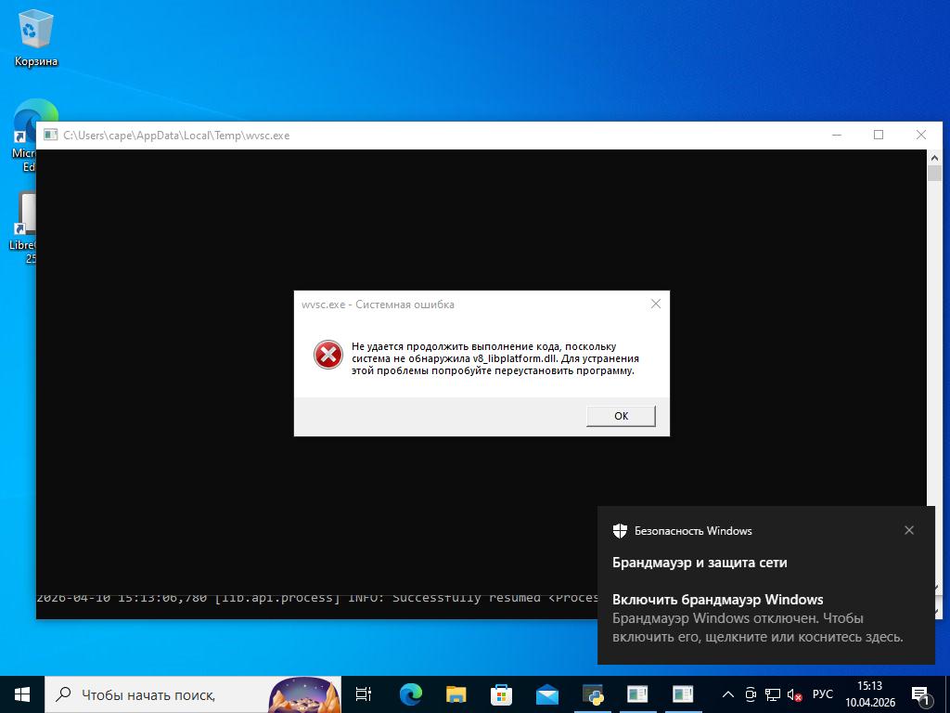This screenshot has height=713, width=950.
Task: Open the clock and date flyout
Action: (x=869, y=694)
